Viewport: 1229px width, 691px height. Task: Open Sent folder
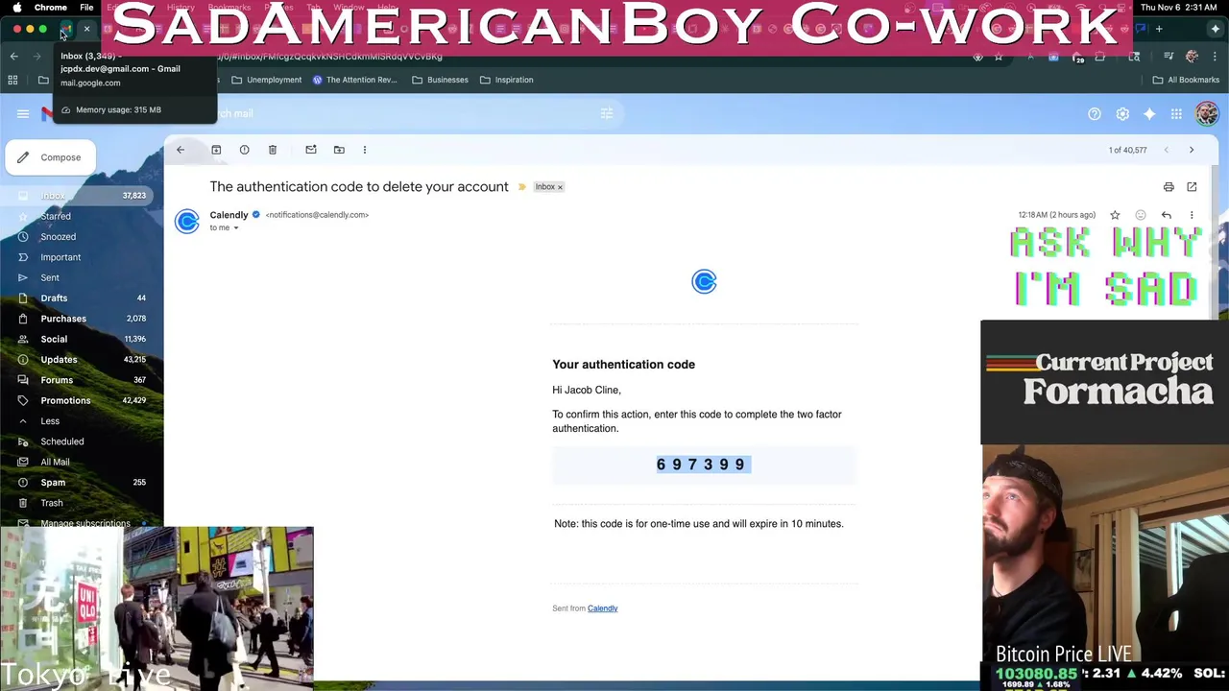click(77, 277)
